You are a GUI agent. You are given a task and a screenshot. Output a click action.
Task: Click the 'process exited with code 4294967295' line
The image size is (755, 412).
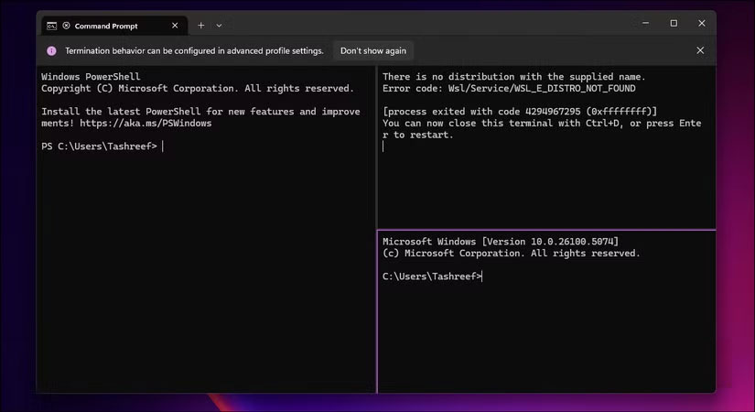point(520,112)
